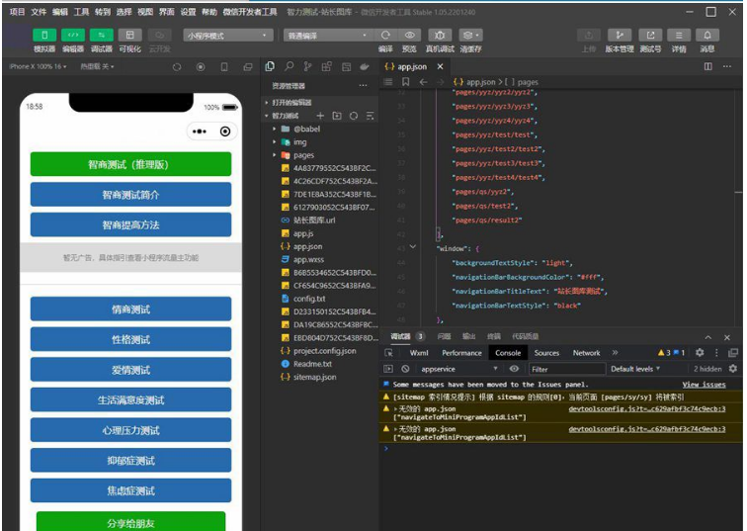This screenshot has height=531, width=747.
Task: Click the new file icon in explorer
Action: pos(320,116)
